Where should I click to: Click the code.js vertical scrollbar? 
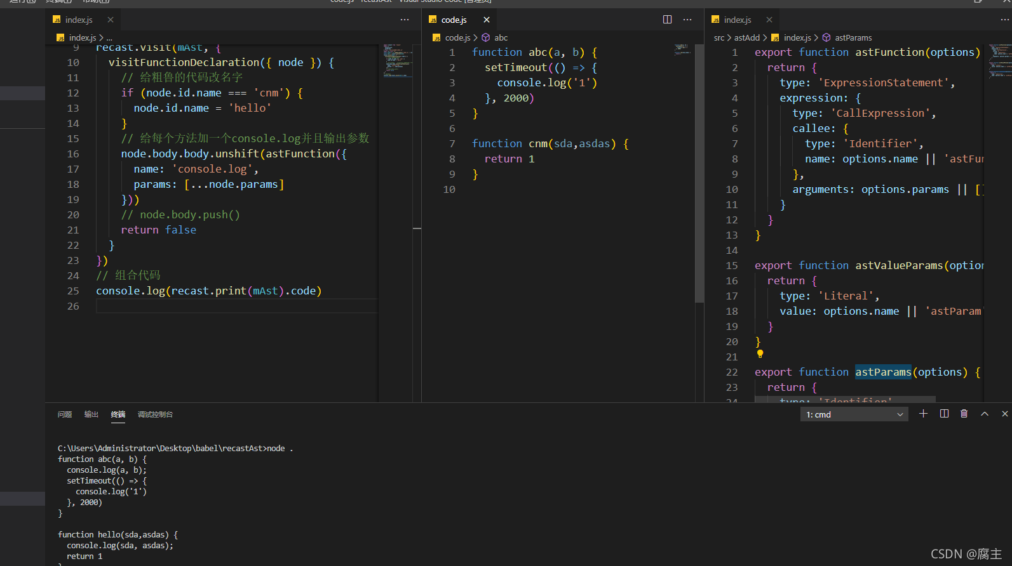pos(699,174)
